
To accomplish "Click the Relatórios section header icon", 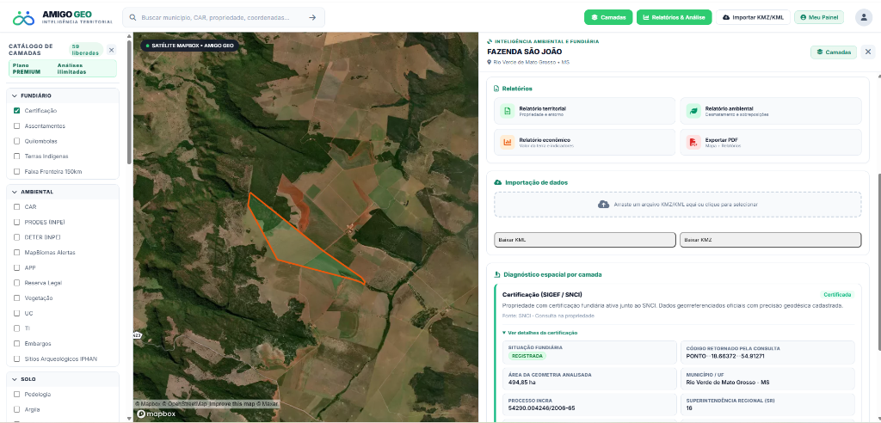I will coord(496,89).
